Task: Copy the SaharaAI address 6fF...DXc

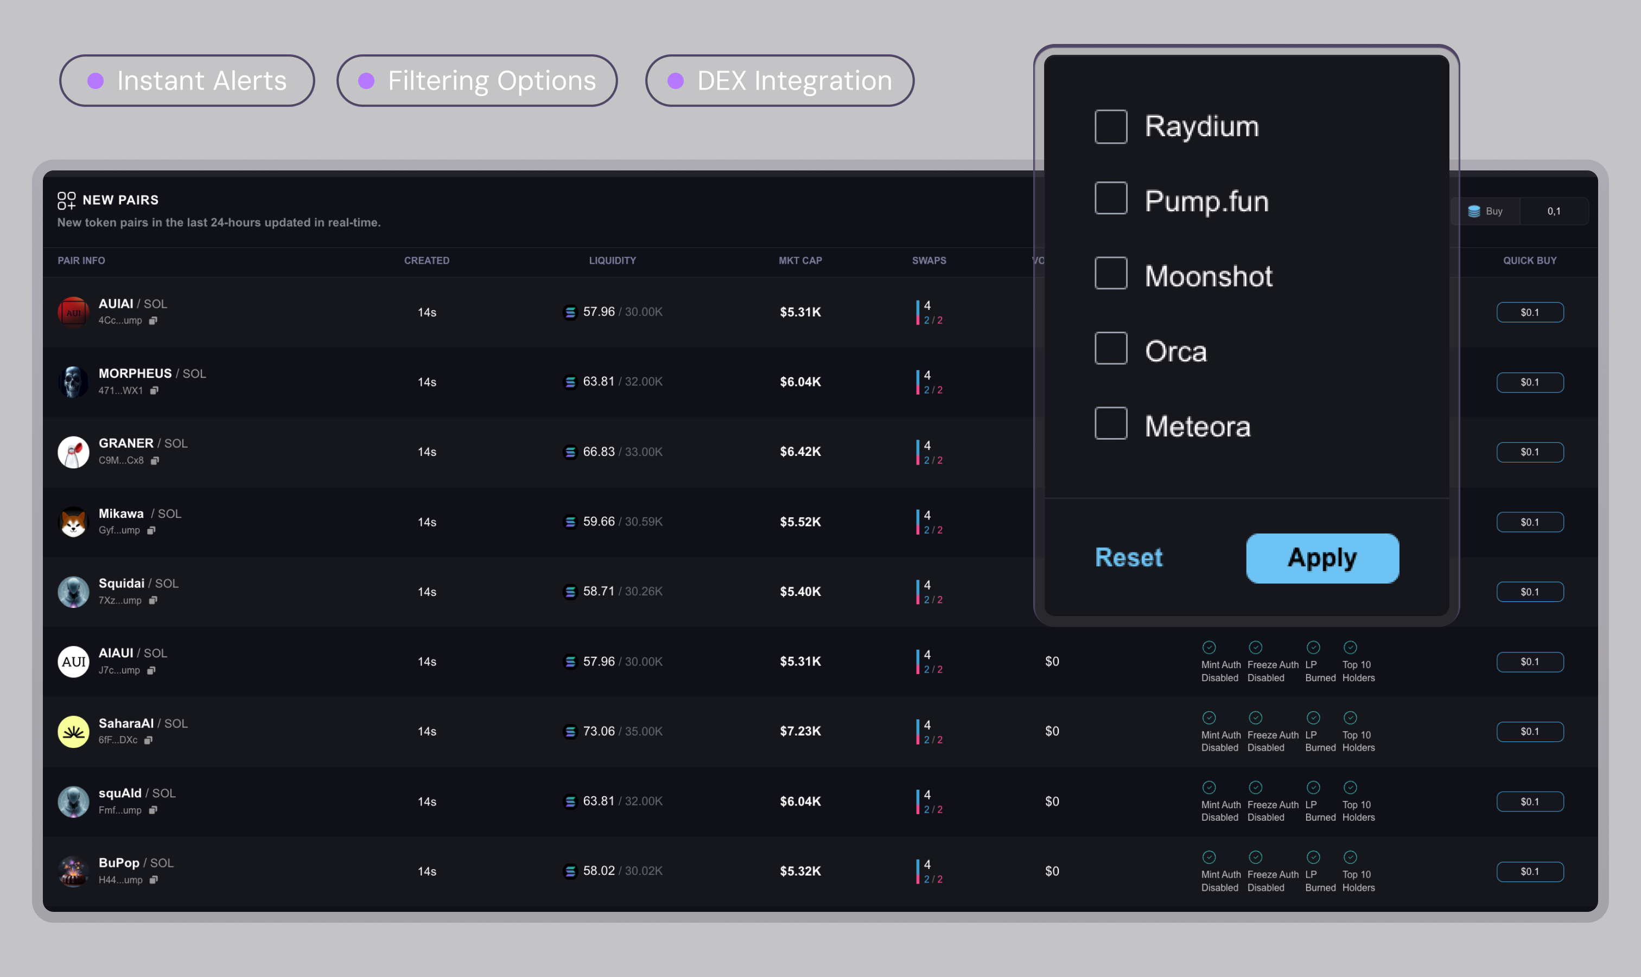Action: [148, 740]
